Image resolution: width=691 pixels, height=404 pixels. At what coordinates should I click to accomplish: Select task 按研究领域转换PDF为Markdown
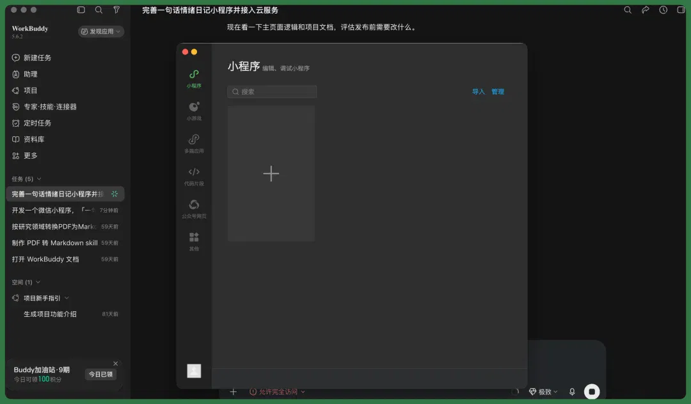[x=65, y=227]
